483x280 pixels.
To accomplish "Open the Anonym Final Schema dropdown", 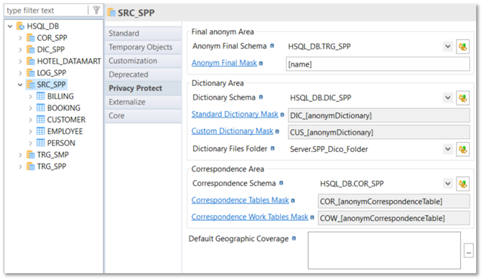I will pyautogui.click(x=447, y=46).
